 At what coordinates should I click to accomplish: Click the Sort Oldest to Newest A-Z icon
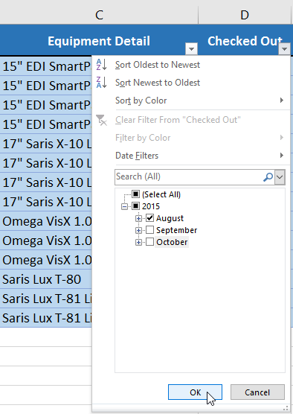click(x=102, y=65)
